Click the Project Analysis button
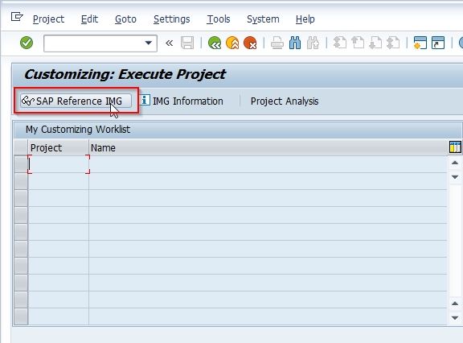The width and height of the screenshot is (463, 343). 285,101
